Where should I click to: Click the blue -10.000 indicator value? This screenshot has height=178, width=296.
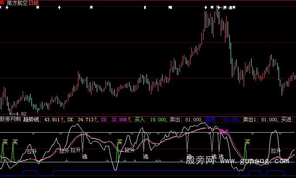[230, 119]
